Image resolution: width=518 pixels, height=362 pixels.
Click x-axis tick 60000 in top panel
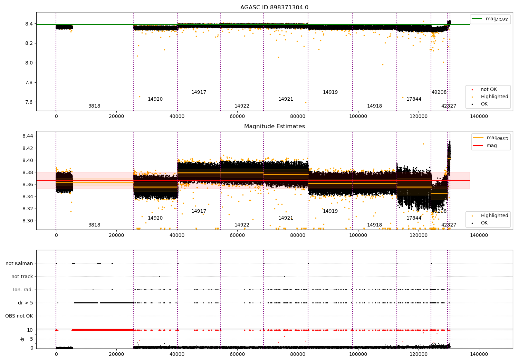click(x=237, y=117)
